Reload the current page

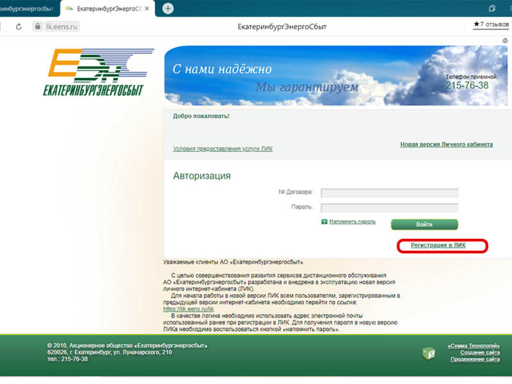click(x=19, y=26)
